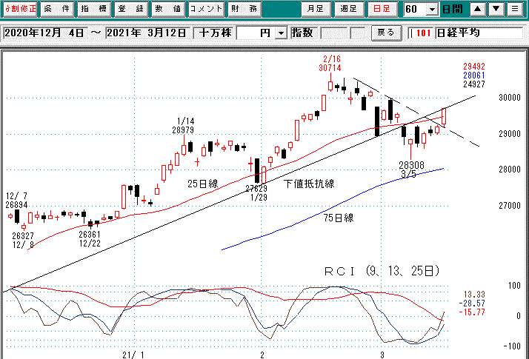Open the menu icon with three lines

(514, 10)
